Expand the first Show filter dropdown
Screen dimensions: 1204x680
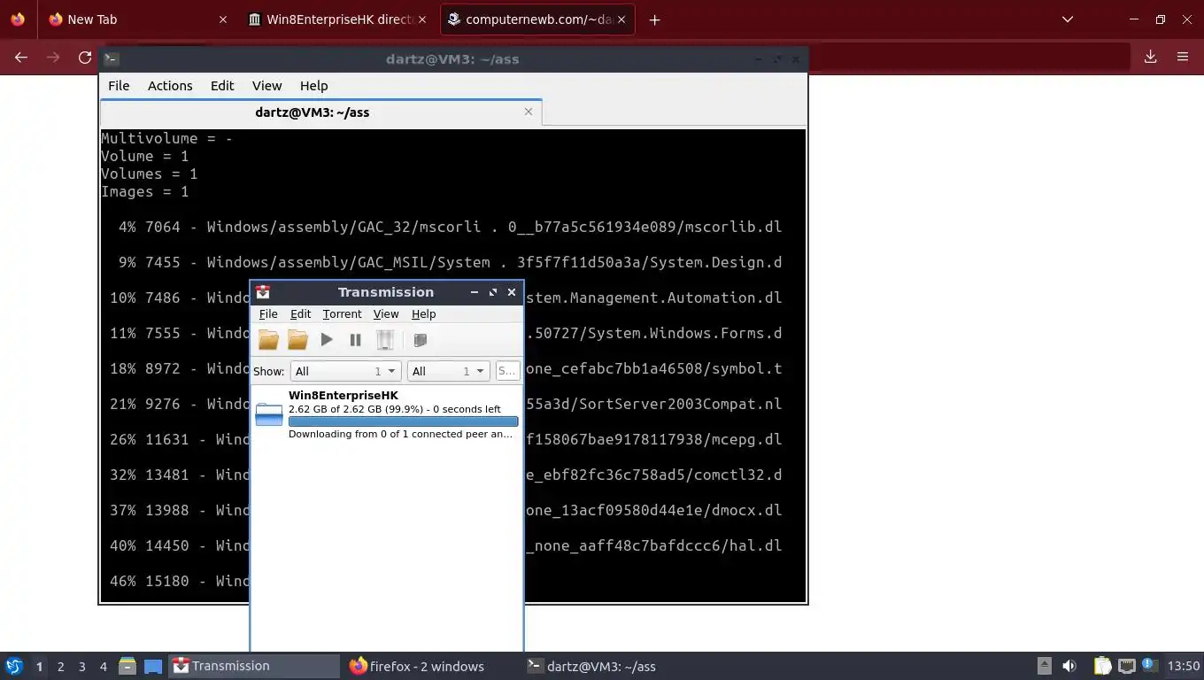click(345, 372)
